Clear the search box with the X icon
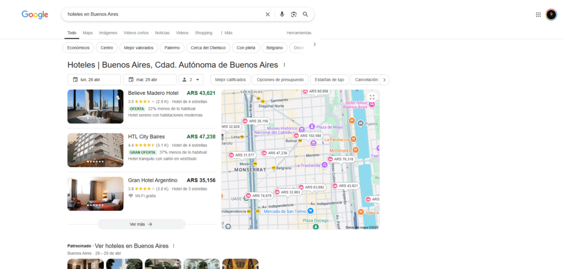The width and height of the screenshot is (563, 269). coord(268,14)
